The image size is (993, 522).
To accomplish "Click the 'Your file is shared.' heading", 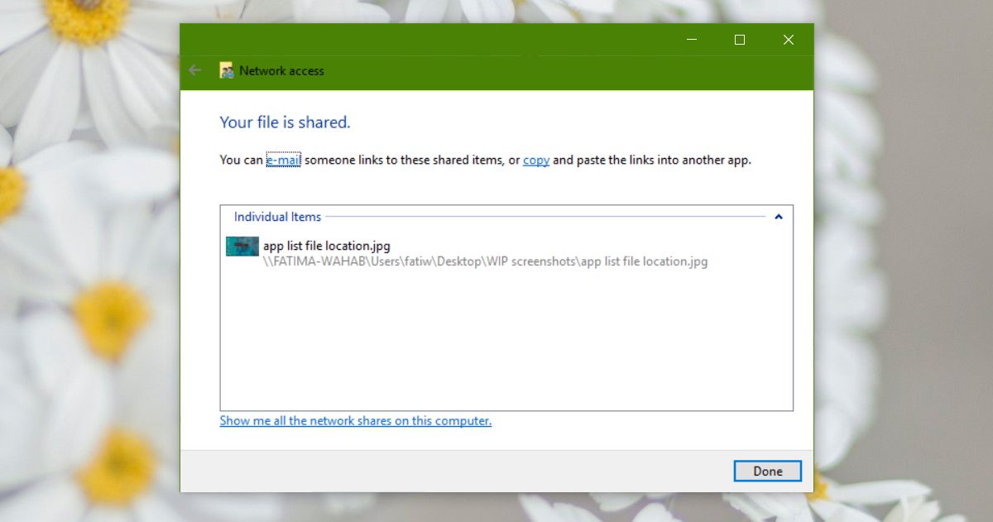I will 285,122.
